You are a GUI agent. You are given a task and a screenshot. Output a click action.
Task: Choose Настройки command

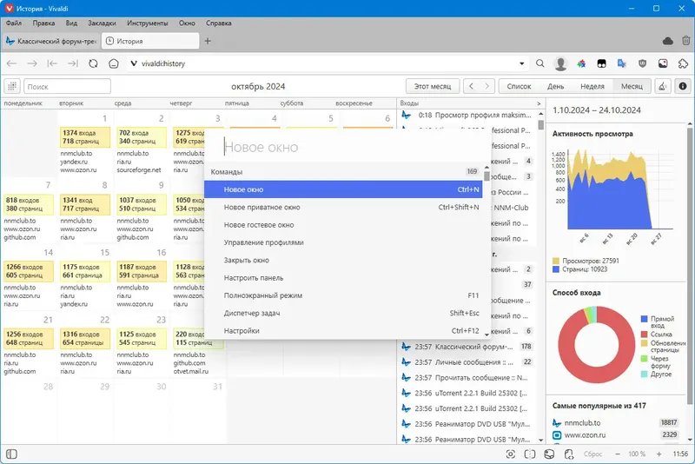[x=343, y=330]
